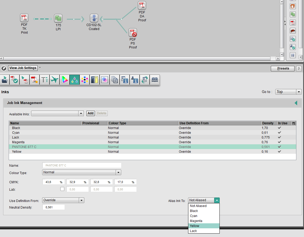Image resolution: width=304 pixels, height=237 pixels.
Task: Open the color gamut settings icon
Action: point(65,80)
